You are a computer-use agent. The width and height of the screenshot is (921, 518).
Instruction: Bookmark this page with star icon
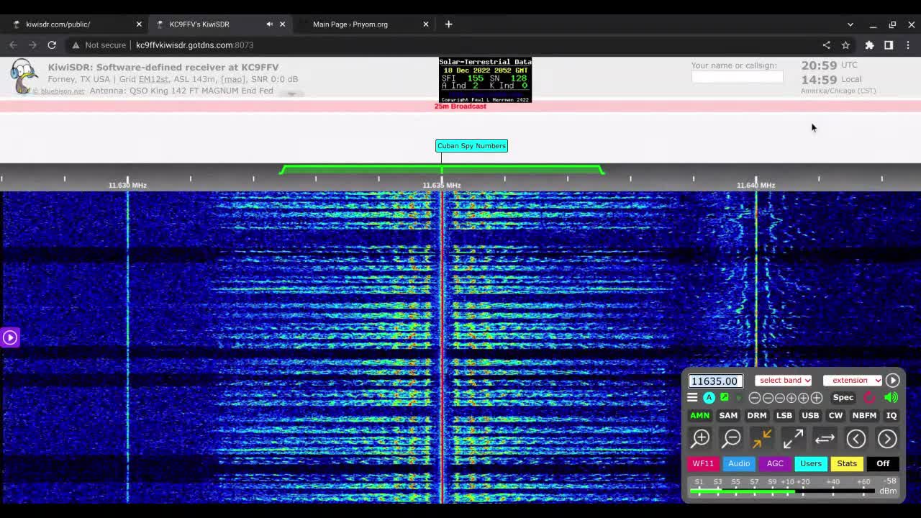tap(845, 45)
